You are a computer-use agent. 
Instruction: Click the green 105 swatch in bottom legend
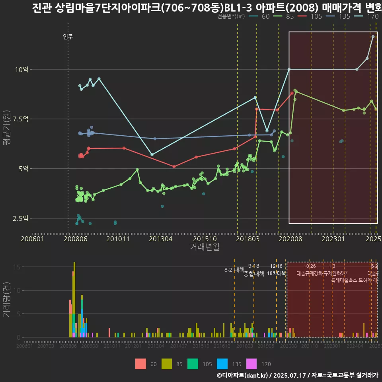pos(193,364)
